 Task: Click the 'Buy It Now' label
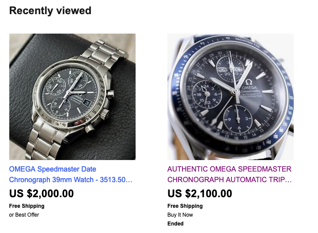pos(180,215)
